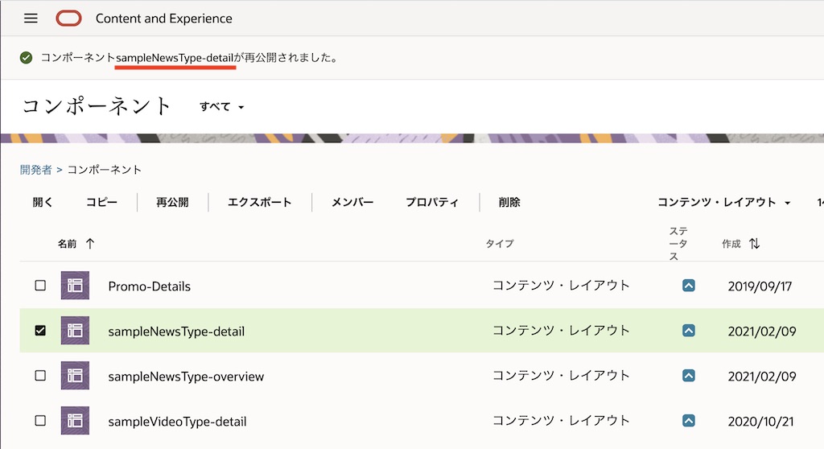Check the Promo-Details checkbox
The height and width of the screenshot is (449, 824).
[x=40, y=286]
